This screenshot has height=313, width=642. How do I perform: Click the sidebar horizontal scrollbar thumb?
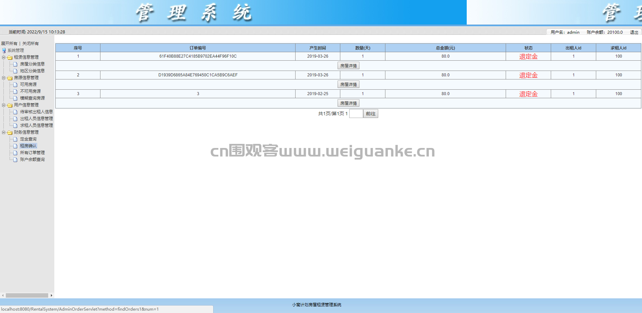[27, 295]
